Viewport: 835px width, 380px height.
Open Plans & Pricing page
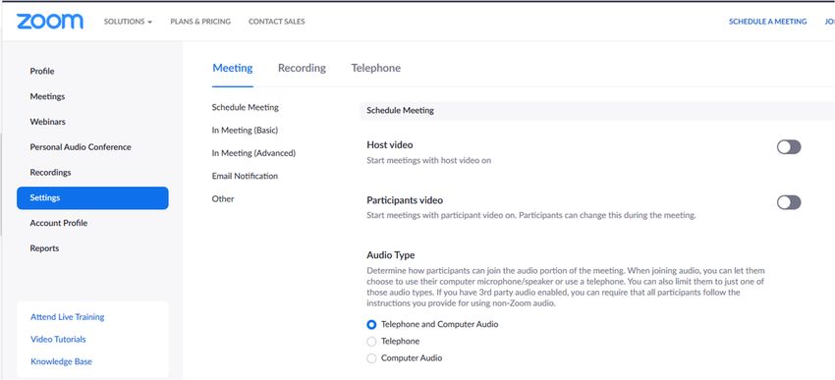[x=200, y=22]
